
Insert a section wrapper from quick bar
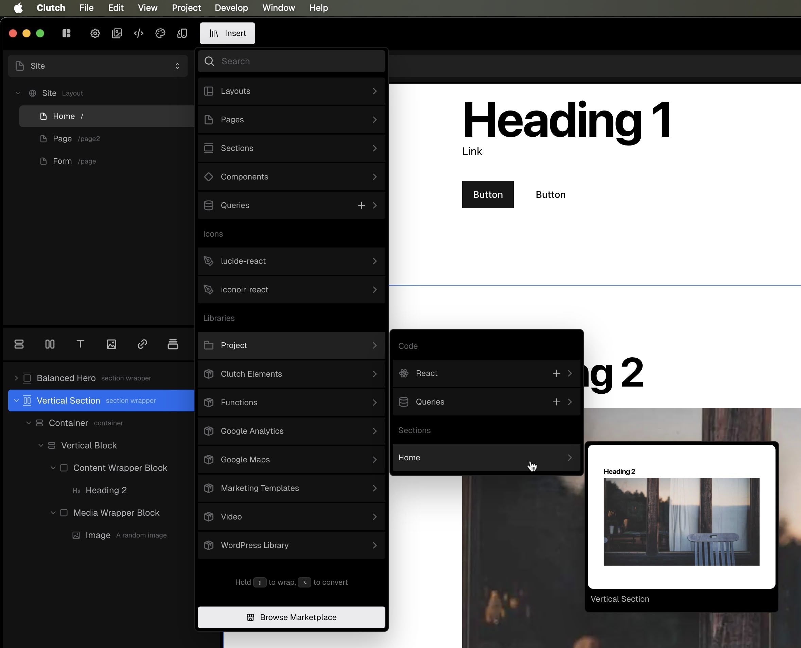(173, 344)
